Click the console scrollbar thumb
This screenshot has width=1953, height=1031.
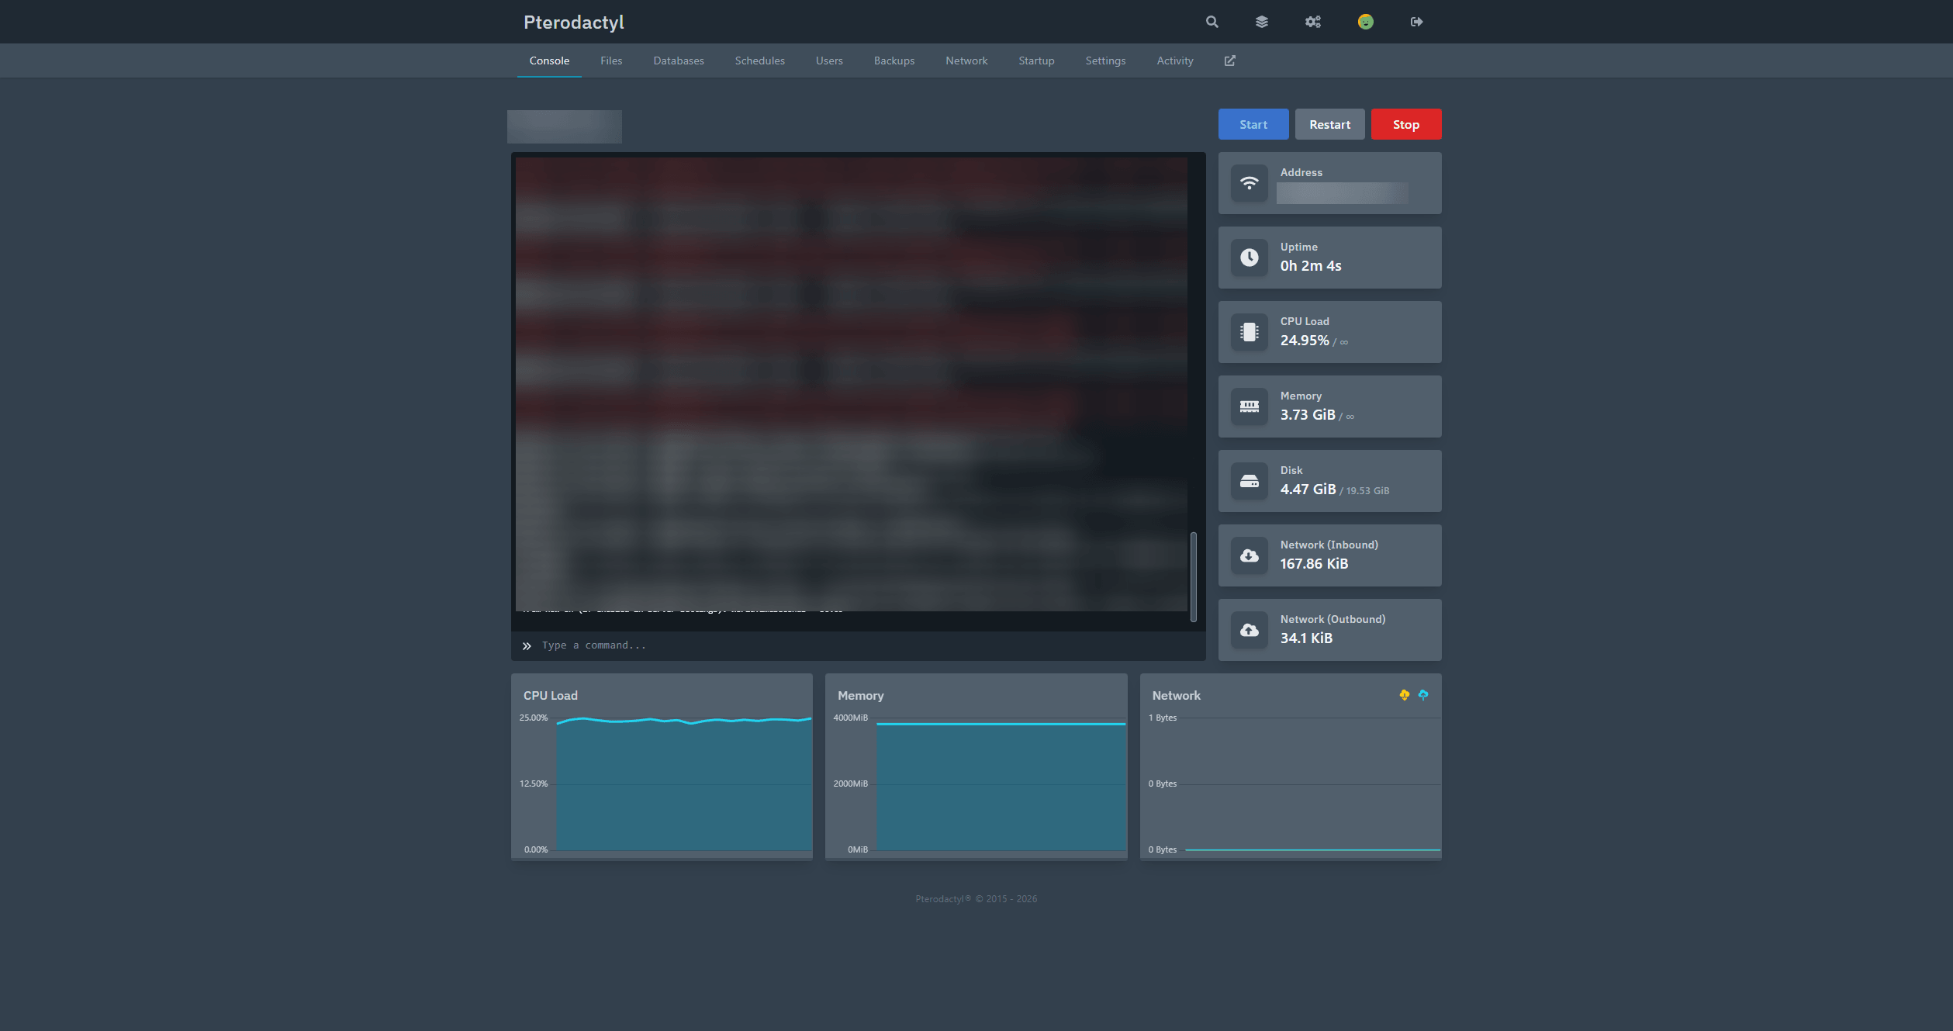click(1193, 576)
